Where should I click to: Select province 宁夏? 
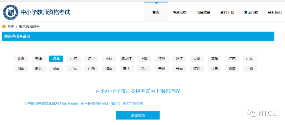(x=250, y=68)
